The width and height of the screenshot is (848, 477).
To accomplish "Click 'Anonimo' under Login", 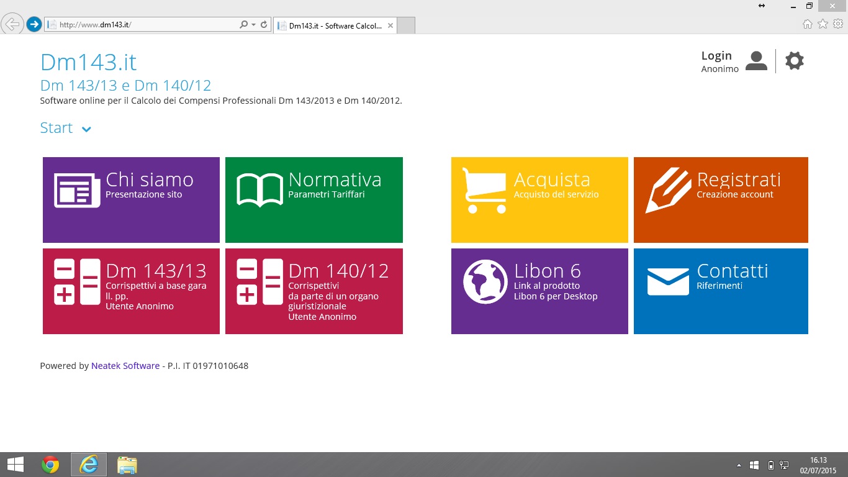I will (720, 69).
